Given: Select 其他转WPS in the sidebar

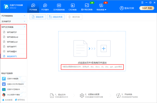Looking at the screenshot, I should 14,56.
